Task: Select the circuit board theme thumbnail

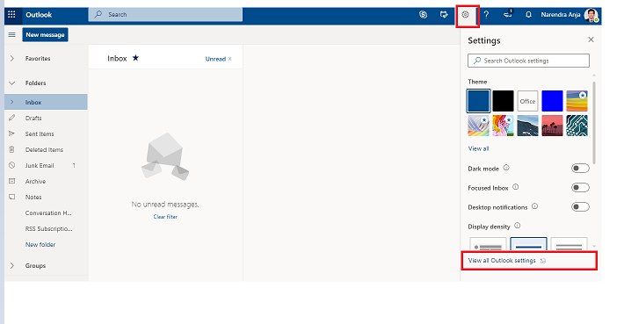Action: tap(577, 126)
